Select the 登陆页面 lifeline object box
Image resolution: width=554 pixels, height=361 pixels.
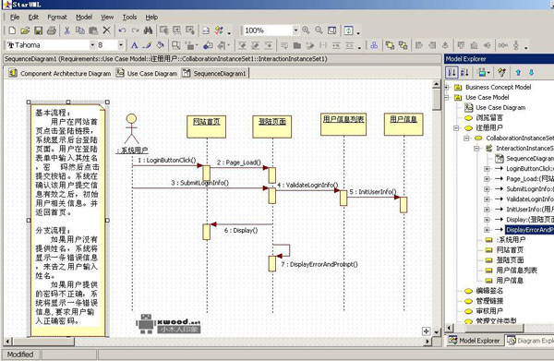click(272, 126)
